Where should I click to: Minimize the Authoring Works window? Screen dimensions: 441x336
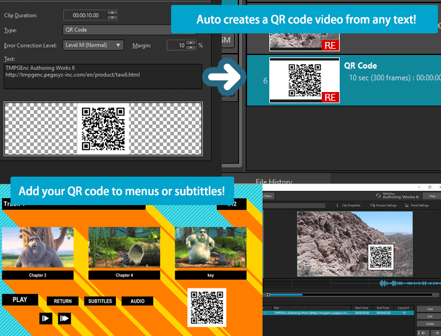pos(419,187)
